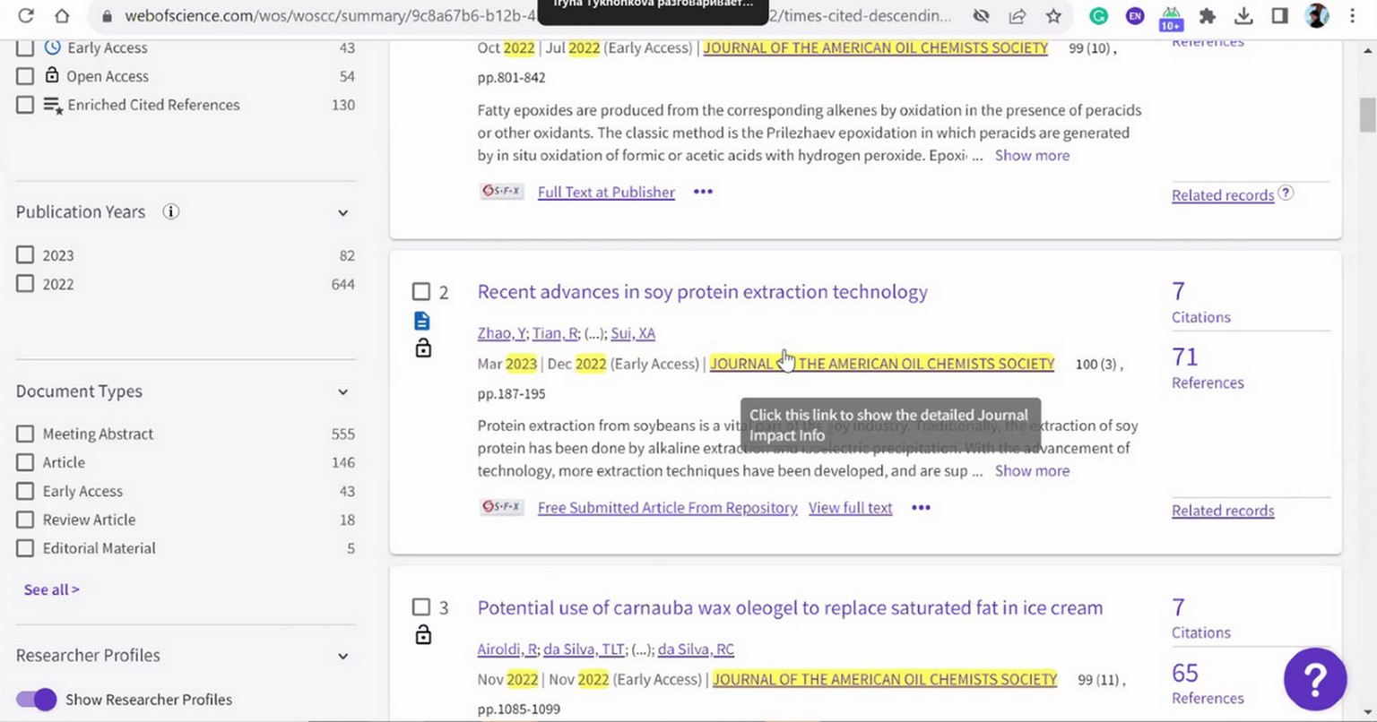Viewport: 1377px width, 722px height.
Task: Open three-dot menu beside View full text
Action: click(x=921, y=508)
